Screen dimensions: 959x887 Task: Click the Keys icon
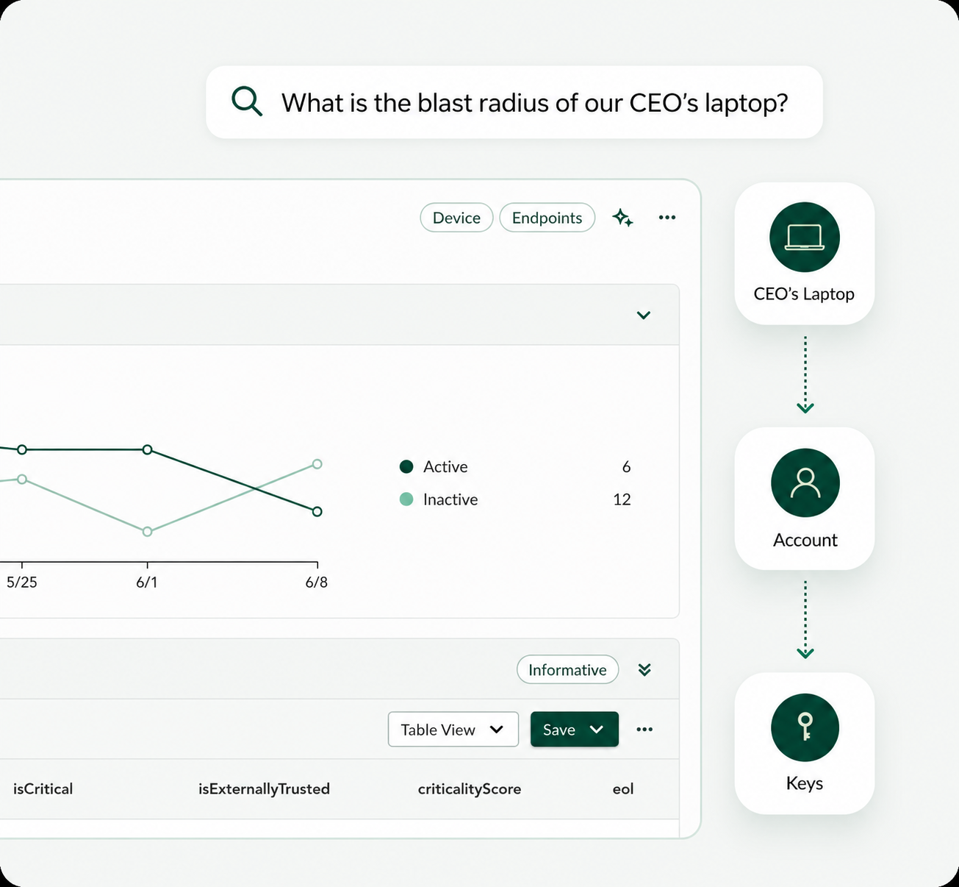(805, 727)
